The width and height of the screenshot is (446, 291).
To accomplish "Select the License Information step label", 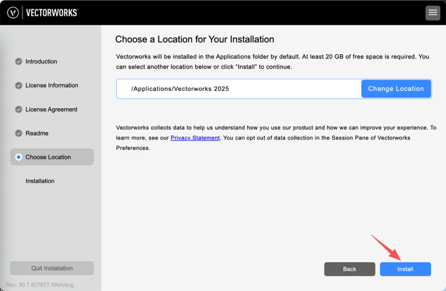I will click(52, 85).
